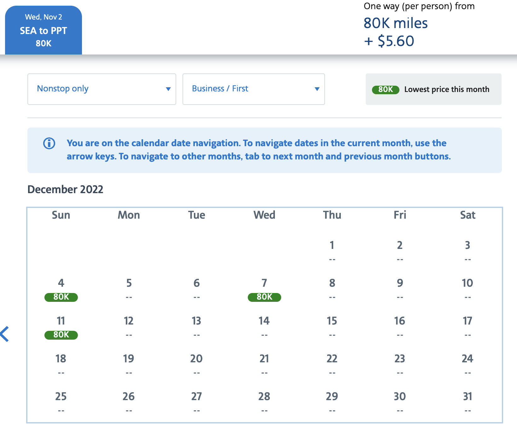Choose Thursday December 22
The height and width of the screenshot is (431, 517).
[332, 364]
